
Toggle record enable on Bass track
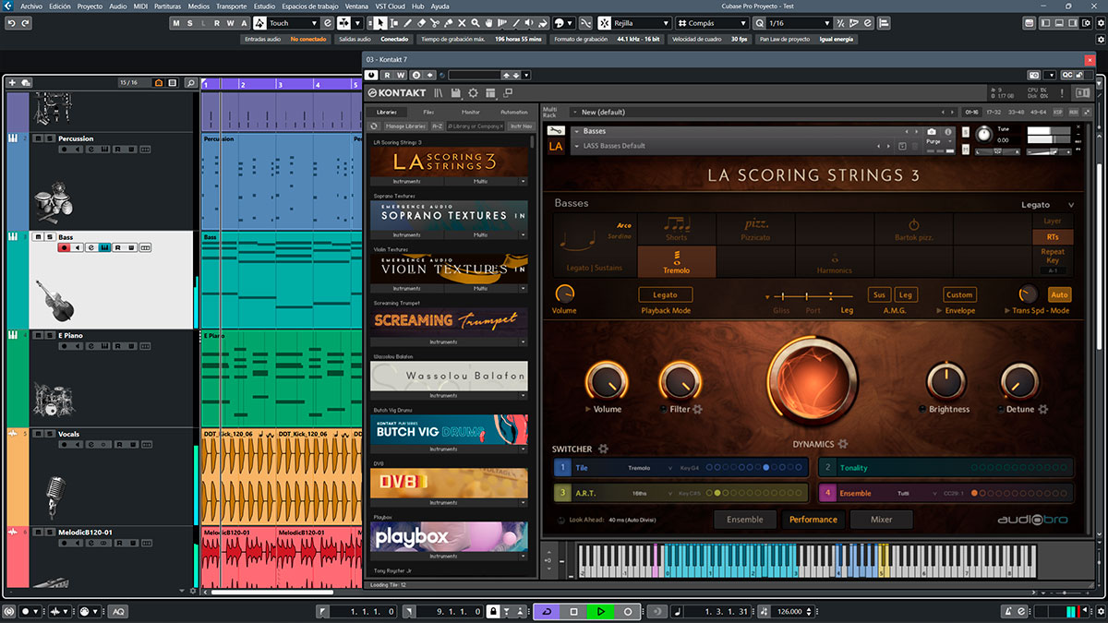coord(64,247)
